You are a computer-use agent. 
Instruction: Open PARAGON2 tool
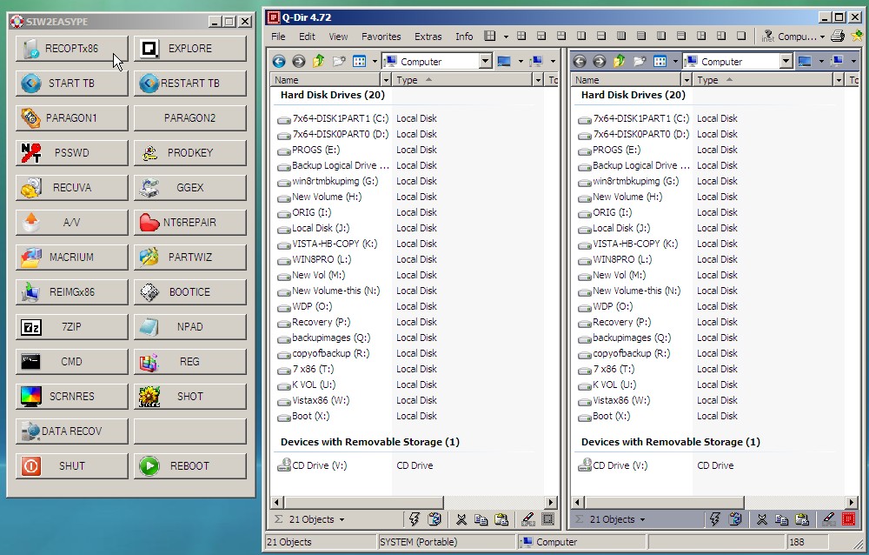190,118
